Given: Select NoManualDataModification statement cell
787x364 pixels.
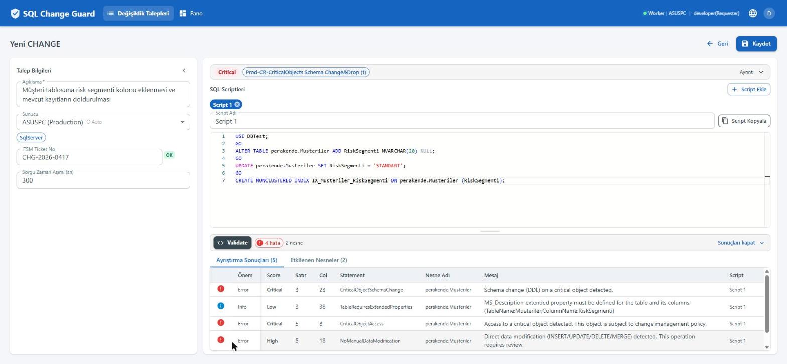Looking at the screenshot, I should click(370, 341).
